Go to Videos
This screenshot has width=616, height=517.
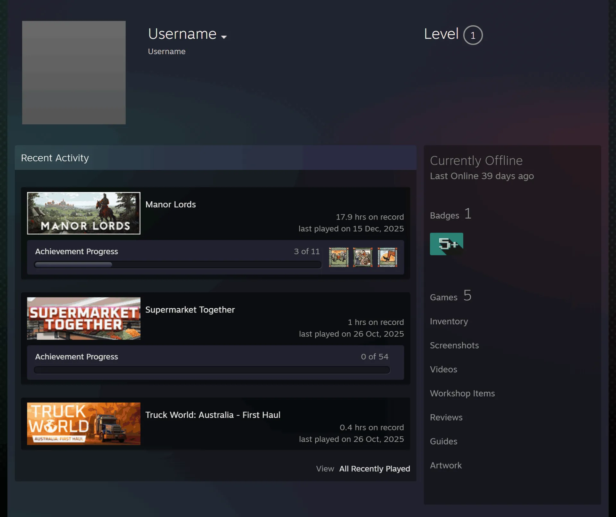[x=443, y=369]
